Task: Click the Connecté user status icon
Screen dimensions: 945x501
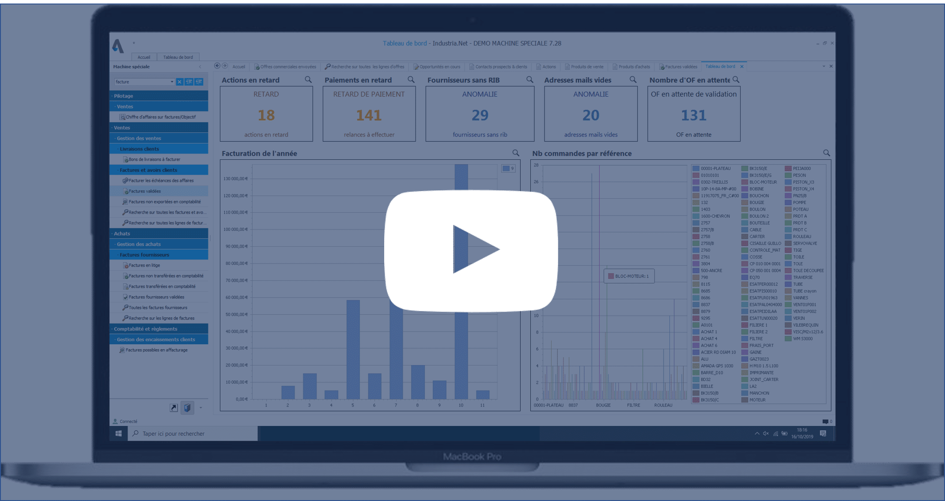Action: point(115,421)
